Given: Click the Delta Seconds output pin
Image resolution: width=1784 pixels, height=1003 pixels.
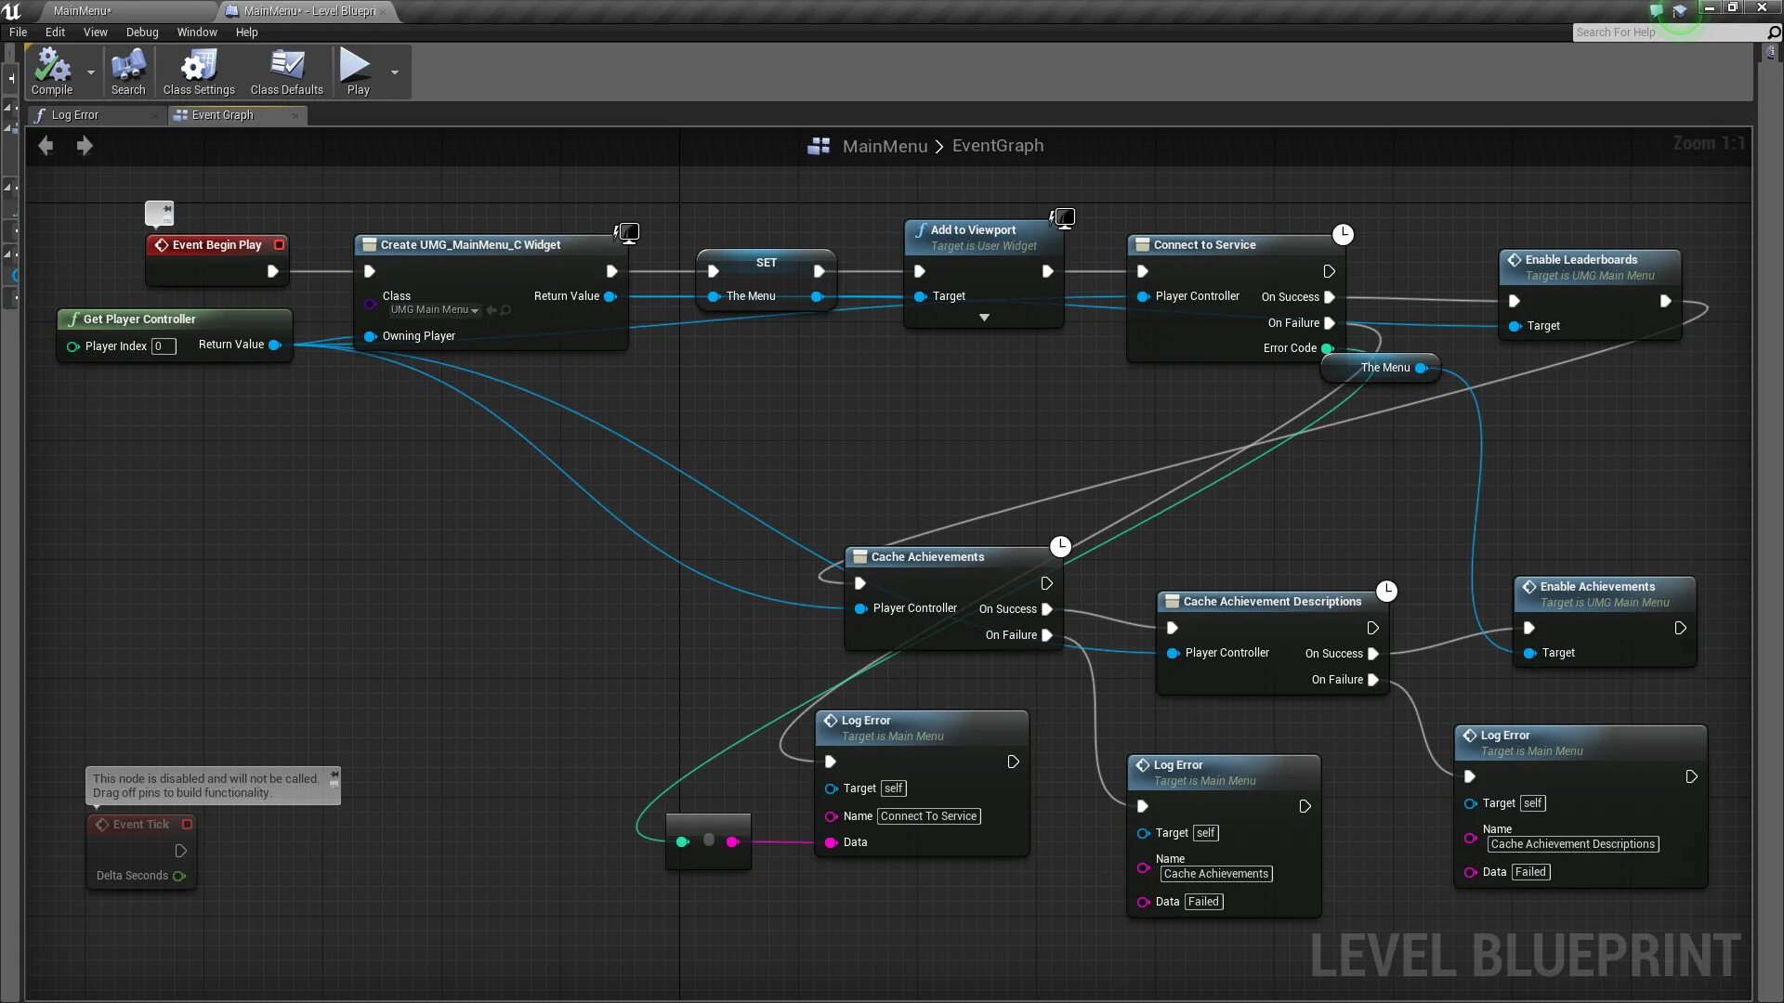Looking at the screenshot, I should coord(179,876).
